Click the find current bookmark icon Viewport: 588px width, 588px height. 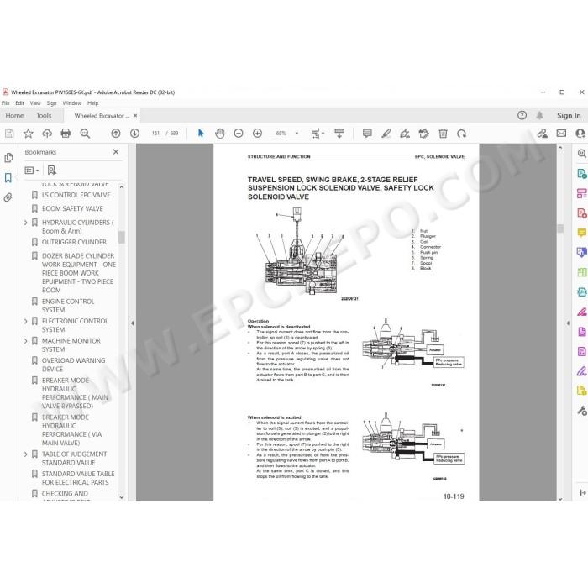click(x=52, y=171)
